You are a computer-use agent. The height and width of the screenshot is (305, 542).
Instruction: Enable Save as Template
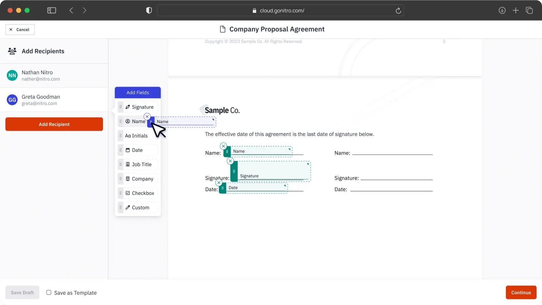coord(49,292)
